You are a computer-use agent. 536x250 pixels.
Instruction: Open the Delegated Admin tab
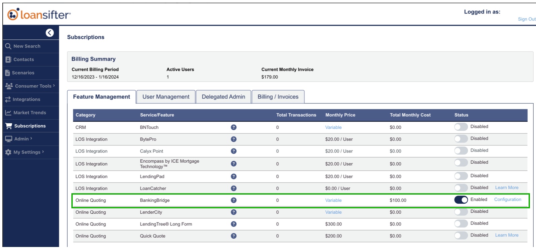[224, 97]
